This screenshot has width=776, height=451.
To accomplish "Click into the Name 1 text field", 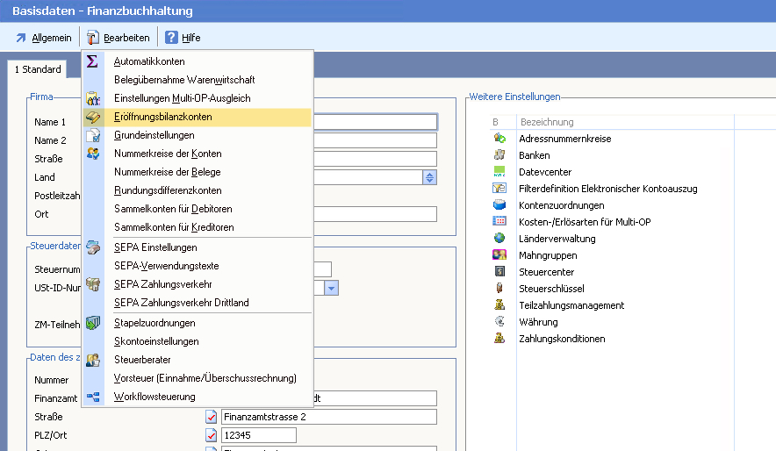I will [376, 122].
